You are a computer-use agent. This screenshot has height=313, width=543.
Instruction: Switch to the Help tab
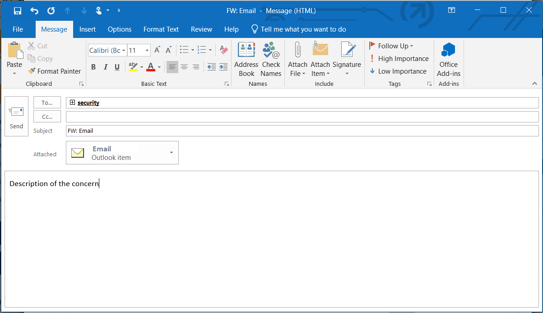pos(232,29)
